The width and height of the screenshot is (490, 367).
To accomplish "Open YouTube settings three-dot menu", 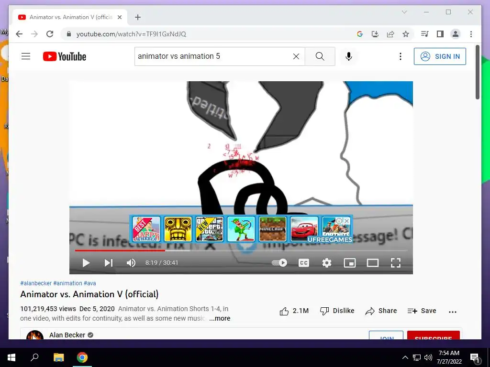I will (401, 56).
